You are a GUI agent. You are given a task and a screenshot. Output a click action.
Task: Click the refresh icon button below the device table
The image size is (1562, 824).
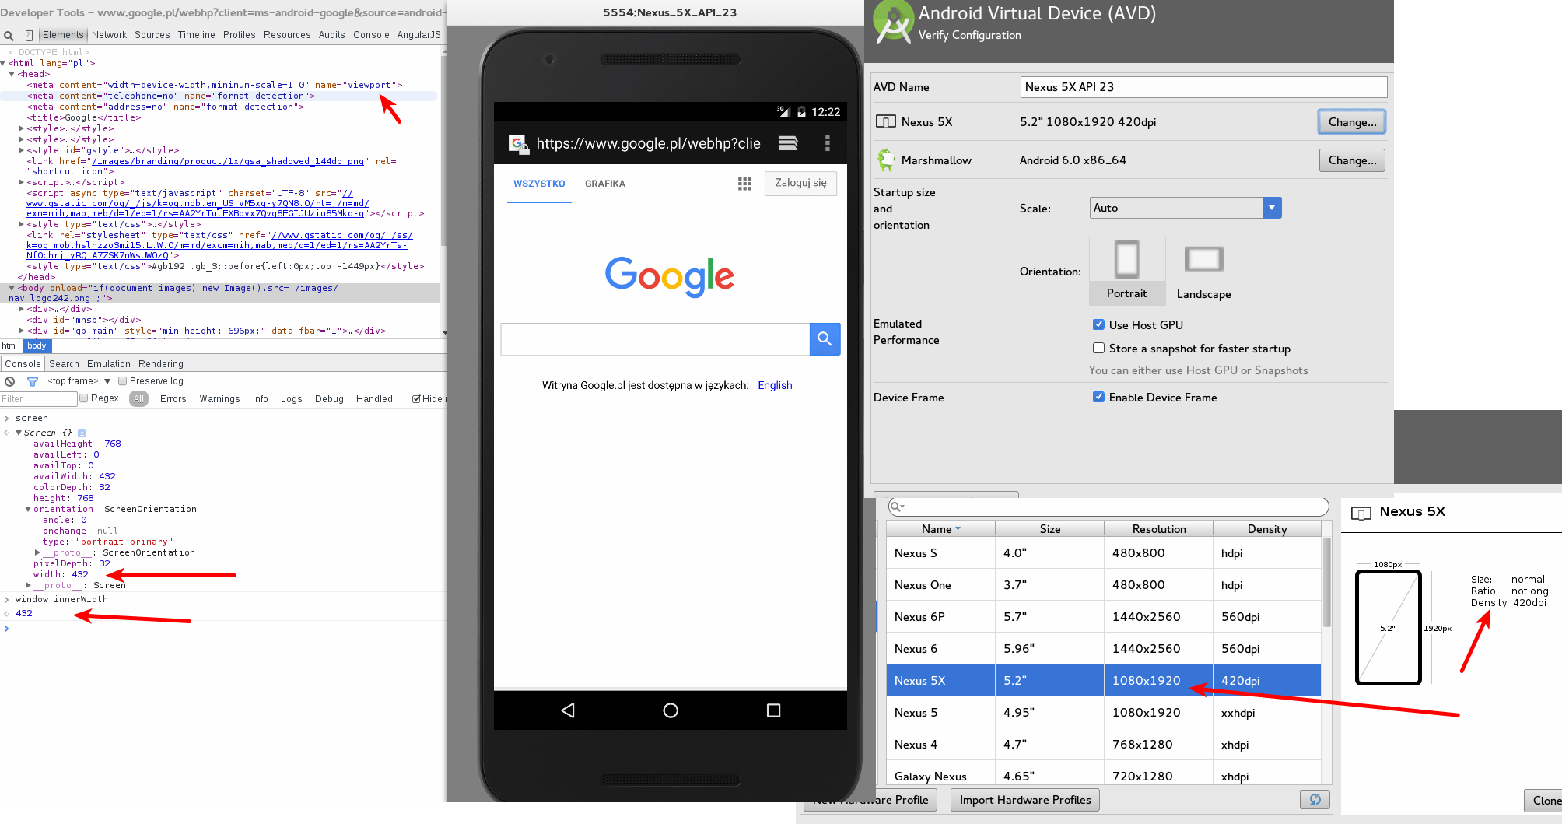point(1315,799)
